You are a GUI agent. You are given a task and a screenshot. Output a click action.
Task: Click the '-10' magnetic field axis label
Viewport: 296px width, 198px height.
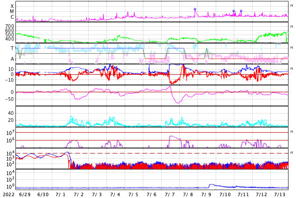click(9, 80)
